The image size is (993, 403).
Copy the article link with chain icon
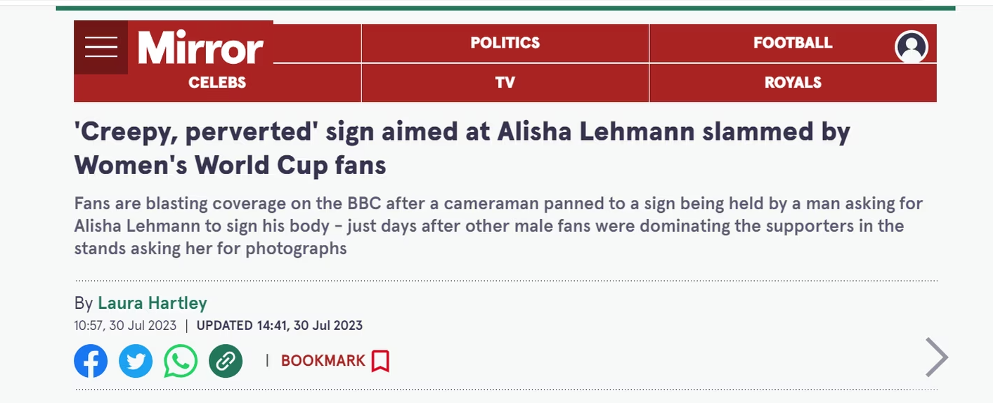coord(226,361)
